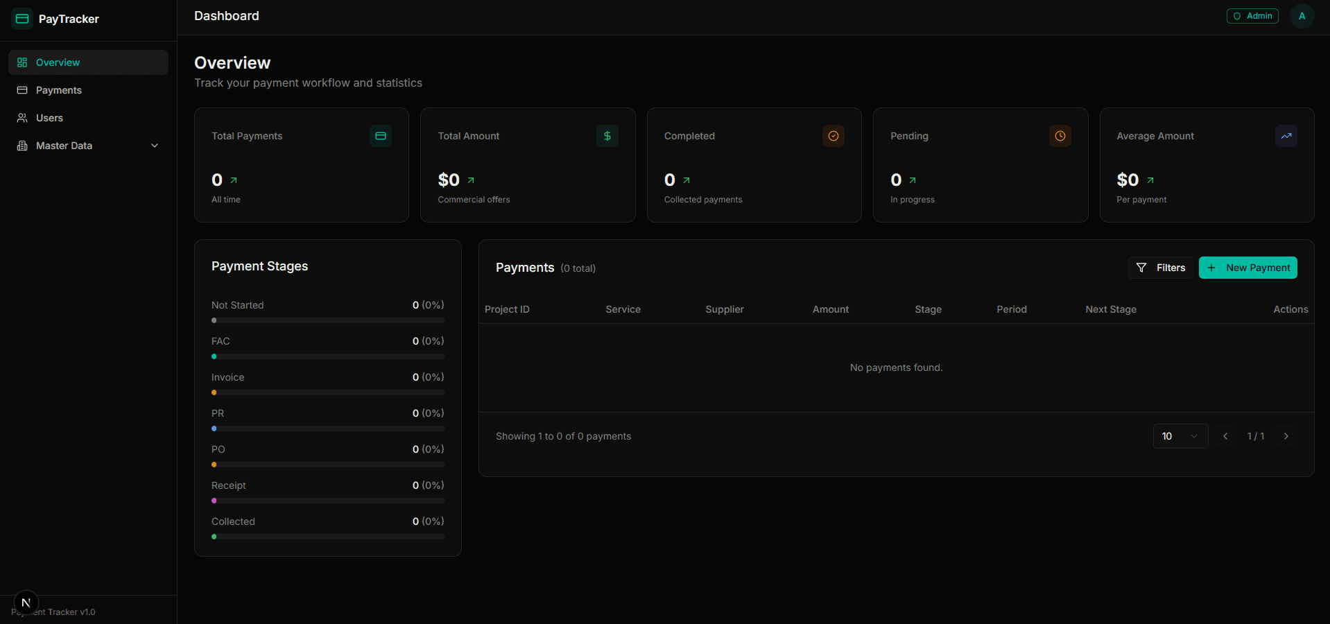This screenshot has height=624, width=1330.
Task: Click the plus icon in New Payment
Action: point(1211,268)
